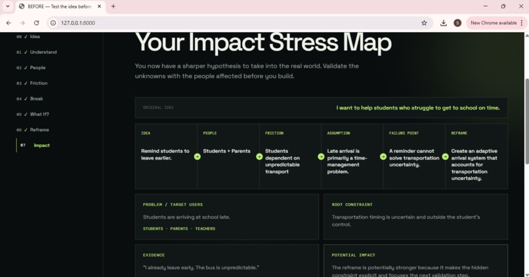Click the ROOT CONSTRAINT heading
The width and height of the screenshot is (529, 277).
click(x=352, y=204)
